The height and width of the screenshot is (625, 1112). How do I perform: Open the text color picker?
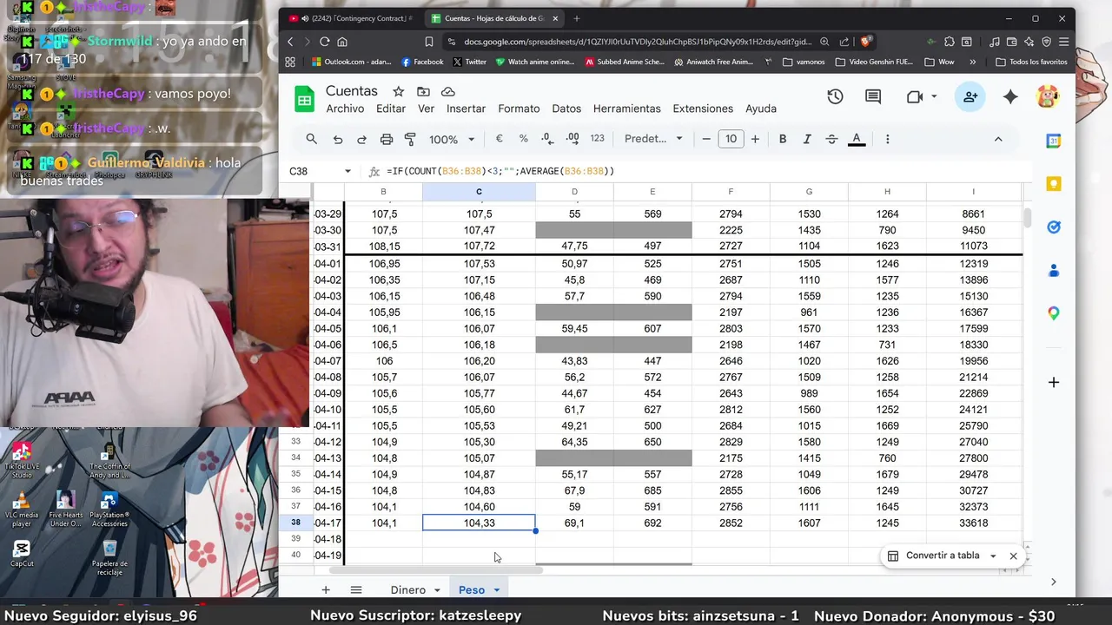coord(857,139)
